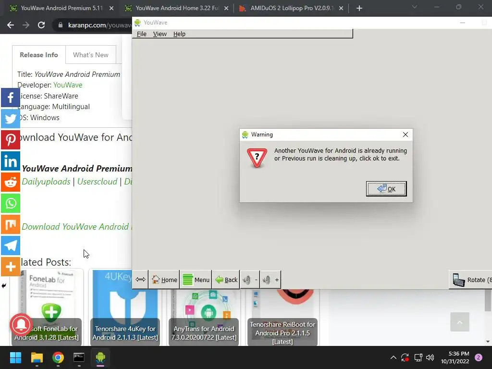This screenshot has height=369, width=492.
Task: Lower volume in YouWave toolbar
Action: tap(250, 280)
